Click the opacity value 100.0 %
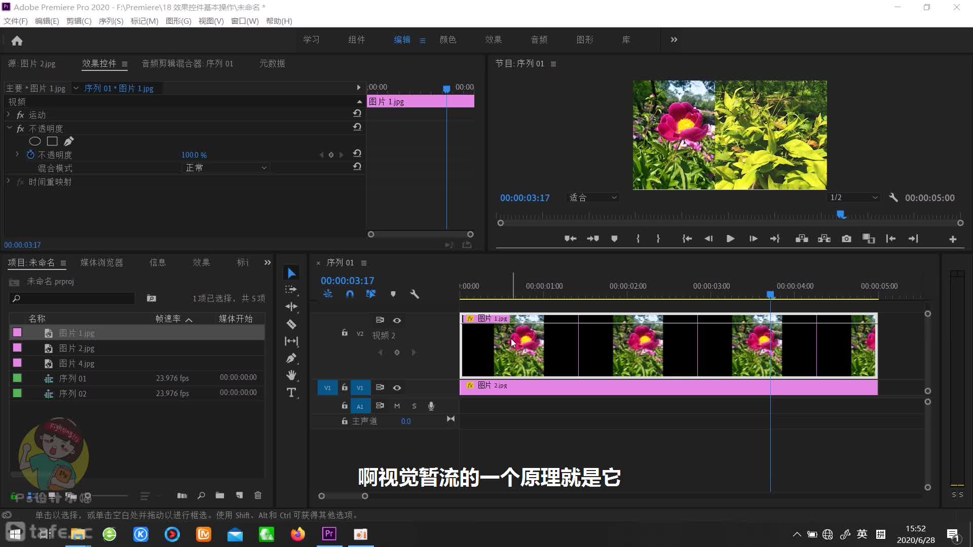The image size is (973, 547). [x=194, y=155]
